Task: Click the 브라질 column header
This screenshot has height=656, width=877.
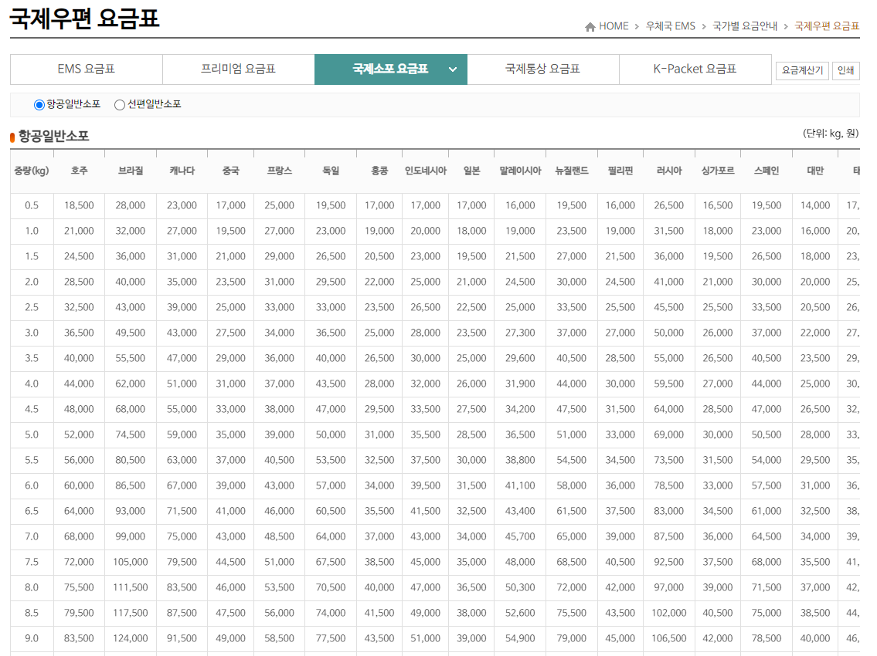Action: (131, 171)
